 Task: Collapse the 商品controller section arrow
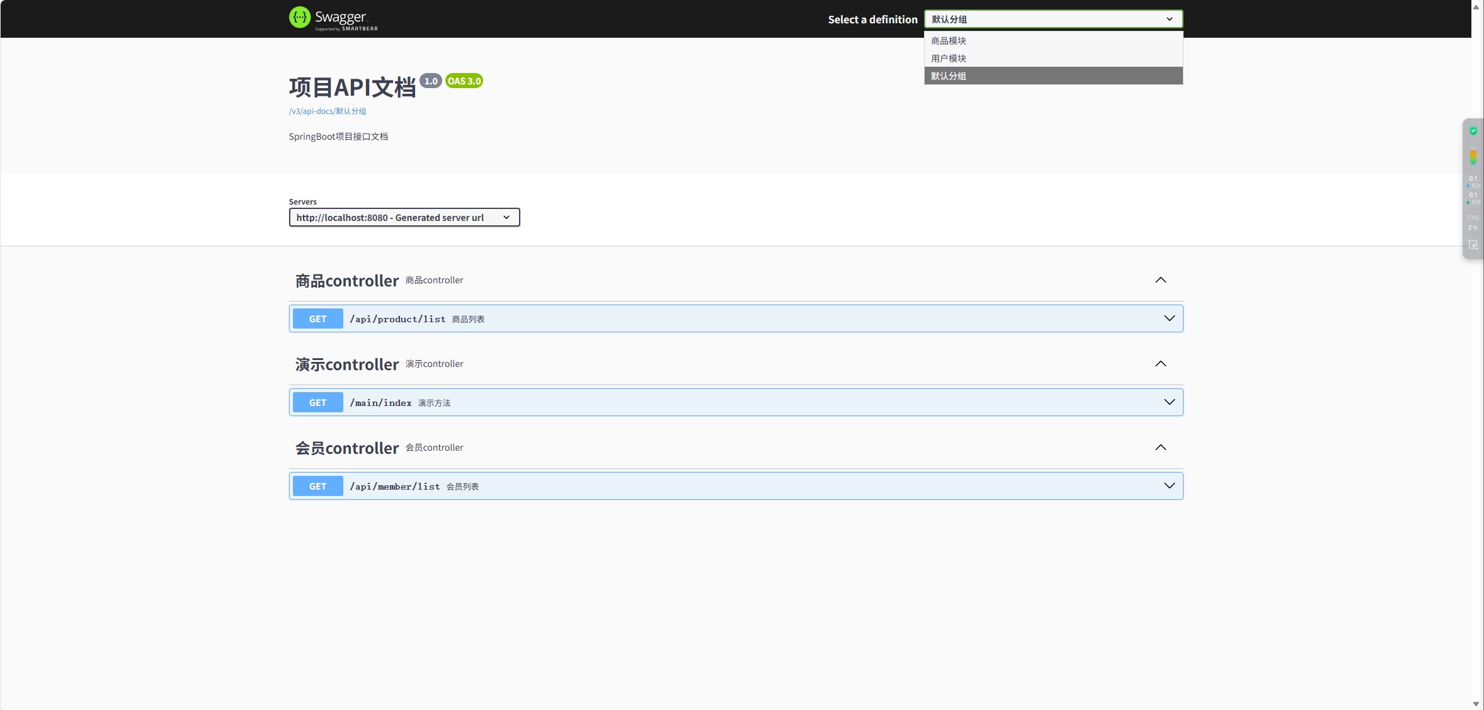click(x=1160, y=280)
